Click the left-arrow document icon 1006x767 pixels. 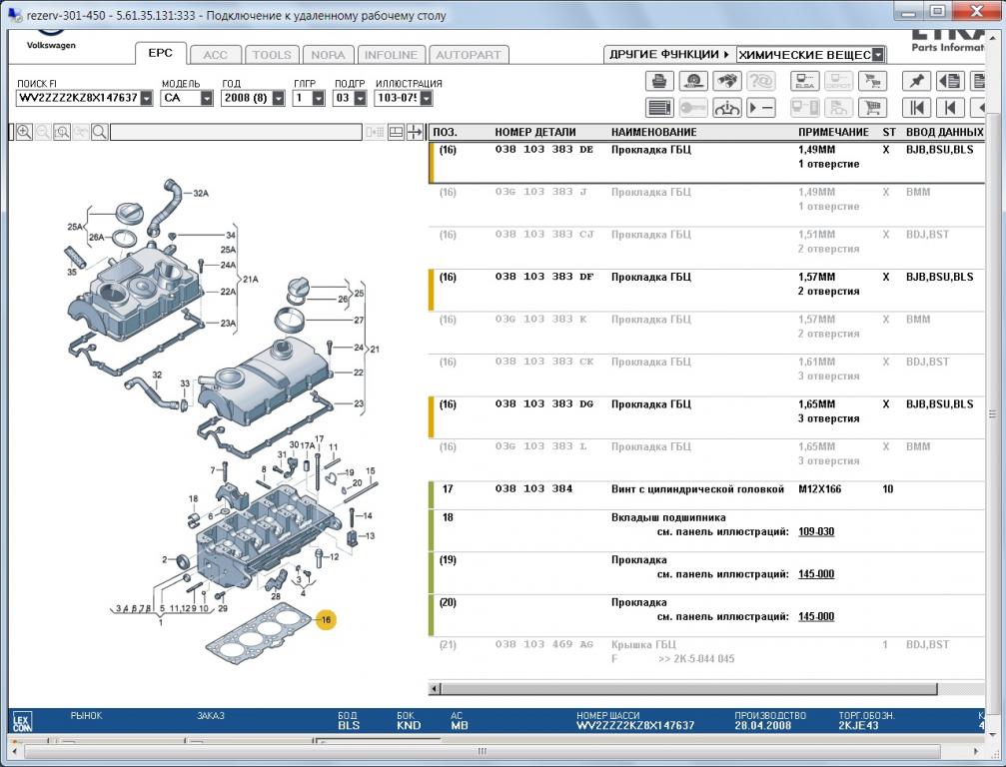(950, 81)
